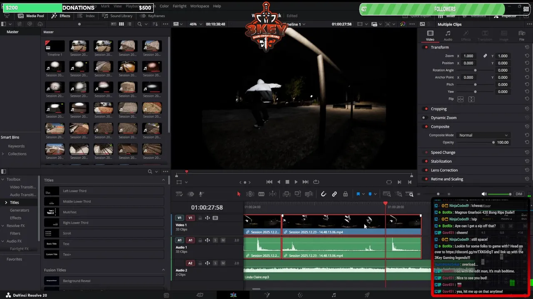Viewport: 533px width, 299px height.
Task: Collapse the Fusion Titles section
Action: click(x=163, y=270)
